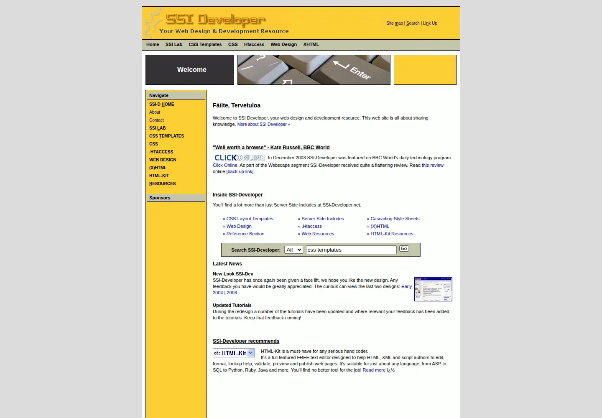View the 2003 design link
The width and height of the screenshot is (602, 418).
(x=232, y=293)
